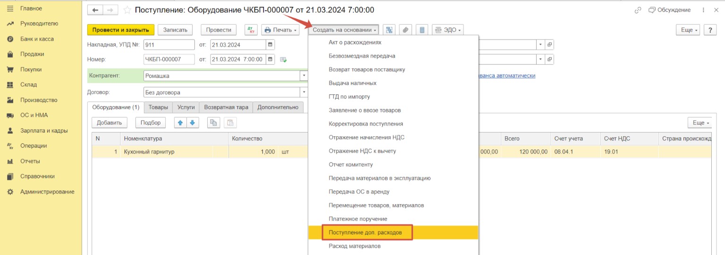Image resolution: width=725 pixels, height=255 pixels.
Task: Open the Возвратная тара tab
Action: click(x=226, y=107)
